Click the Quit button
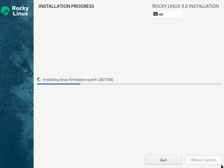The height and width of the screenshot is (168, 224). 163,160
